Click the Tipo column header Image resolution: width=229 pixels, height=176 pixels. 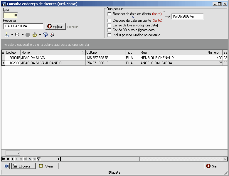point(132,53)
